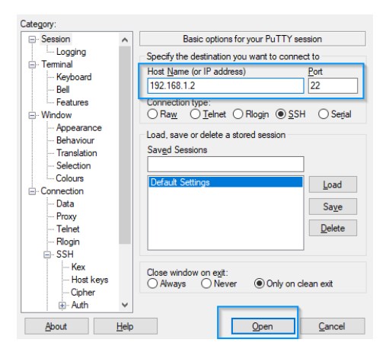The height and width of the screenshot is (349, 389).
Task: Open PuTTY Help
Action: [x=126, y=326]
